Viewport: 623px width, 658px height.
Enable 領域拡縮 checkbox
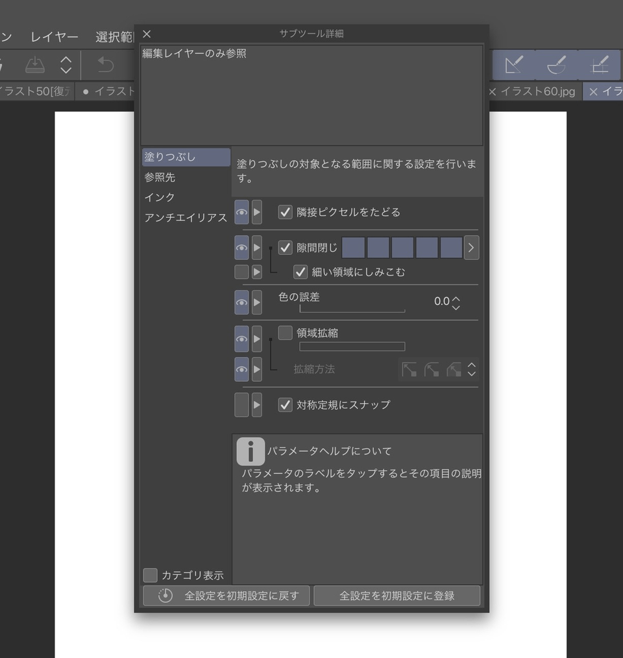tap(286, 333)
